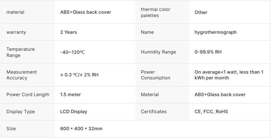Screen dimensions: 272x139
Task: Select the "2 Years" warranty value
Action: click(69, 32)
